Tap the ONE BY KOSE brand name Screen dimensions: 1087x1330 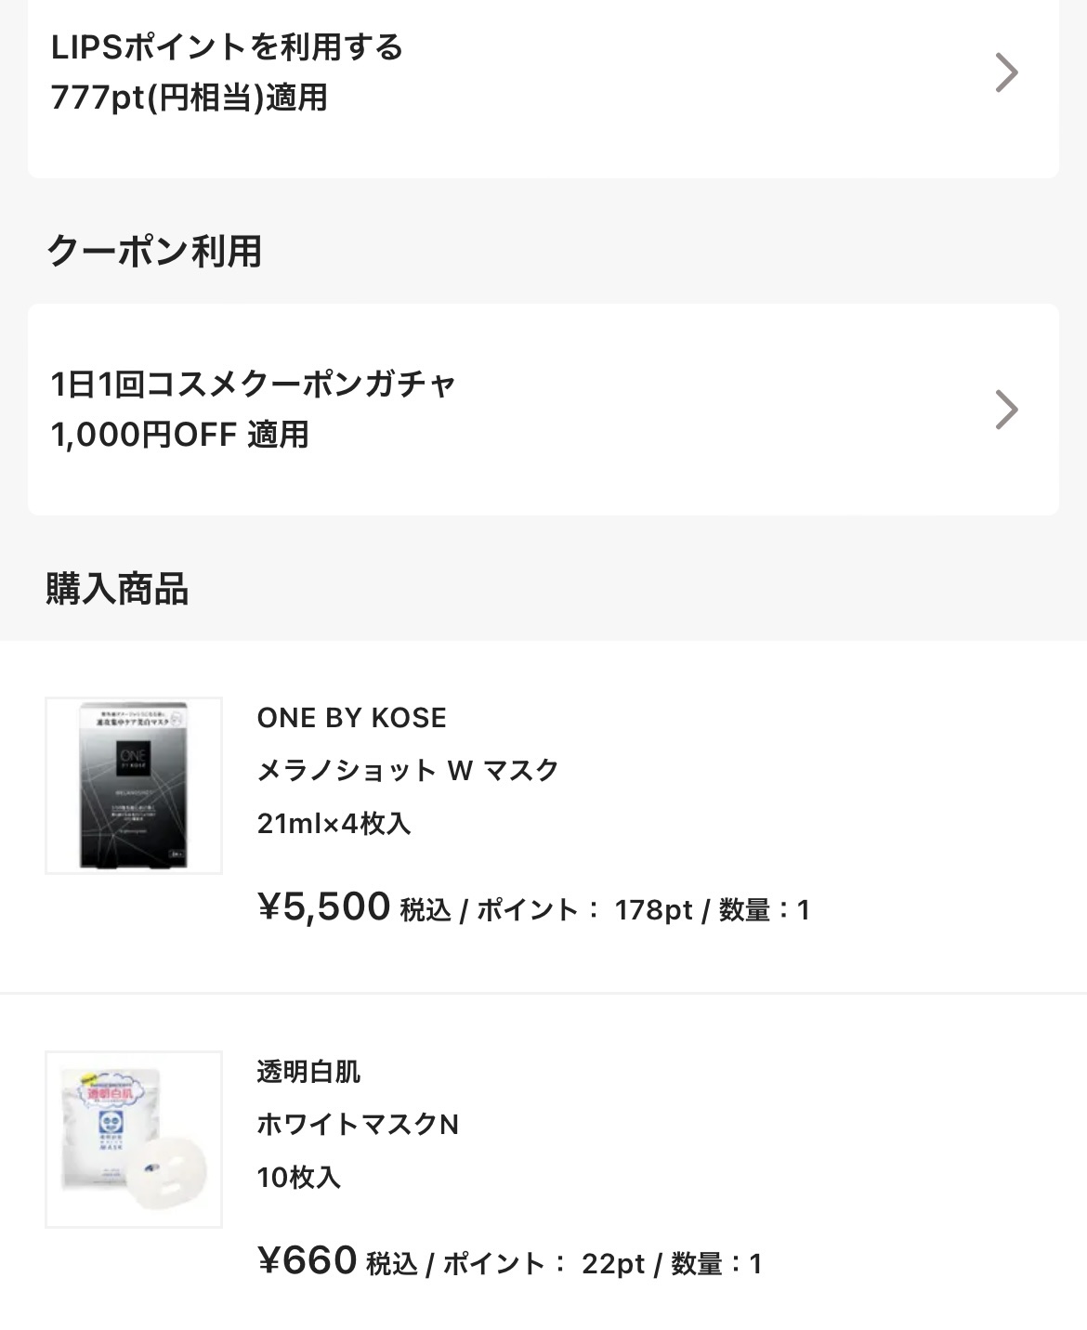click(352, 718)
